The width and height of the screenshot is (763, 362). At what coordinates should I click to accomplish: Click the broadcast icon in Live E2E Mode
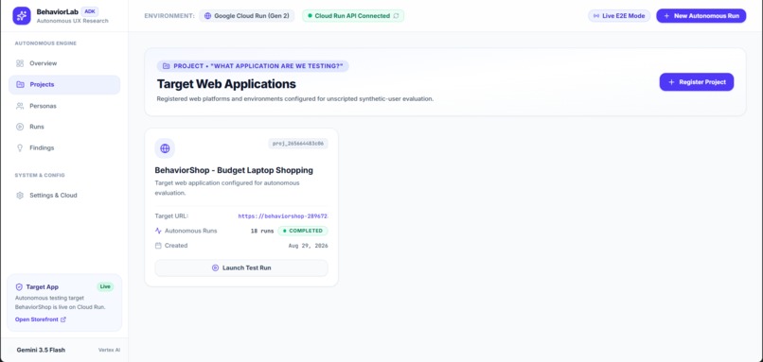[596, 16]
